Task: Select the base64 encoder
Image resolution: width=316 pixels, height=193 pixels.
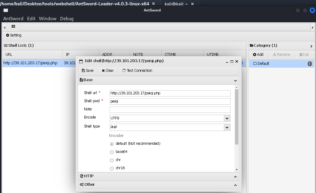Action: [x=112, y=152]
